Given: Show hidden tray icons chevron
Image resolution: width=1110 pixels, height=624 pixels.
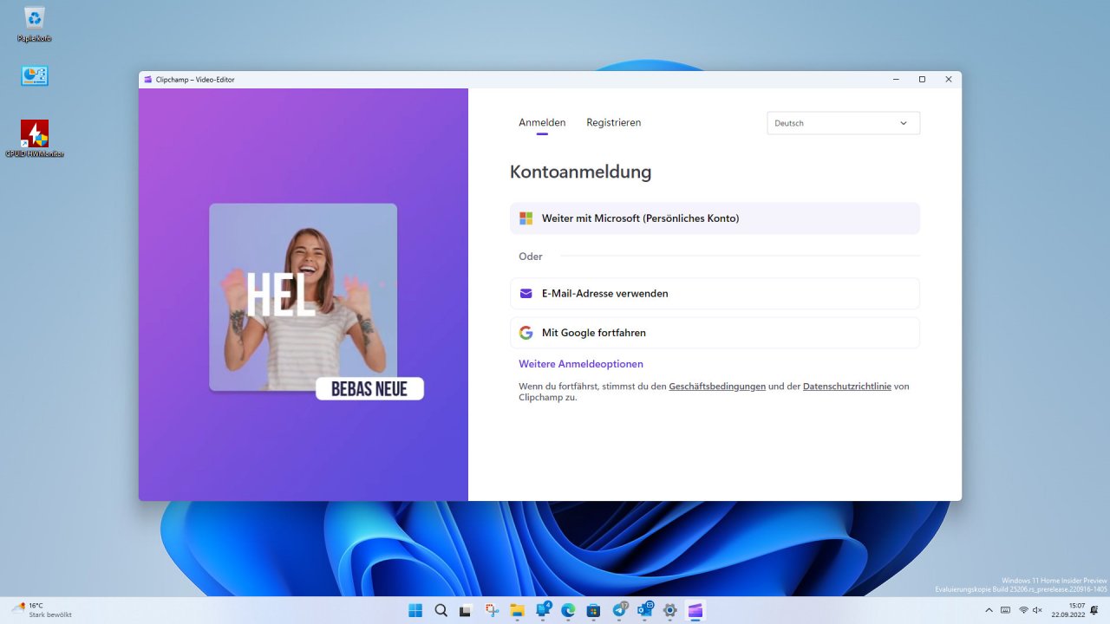Looking at the screenshot, I should click(989, 610).
